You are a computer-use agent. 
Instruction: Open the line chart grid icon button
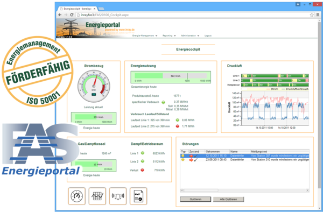coord(97,196)
